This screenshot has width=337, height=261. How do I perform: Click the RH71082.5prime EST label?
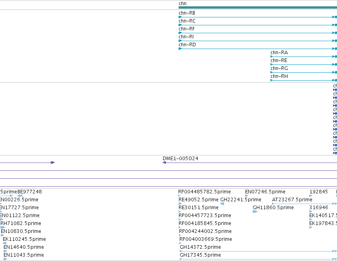(21, 223)
